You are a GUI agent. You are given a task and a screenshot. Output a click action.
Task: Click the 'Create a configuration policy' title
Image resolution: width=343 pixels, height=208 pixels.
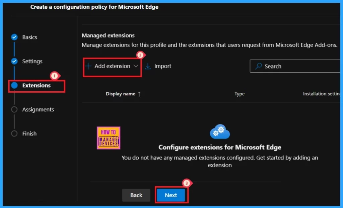(94, 7)
